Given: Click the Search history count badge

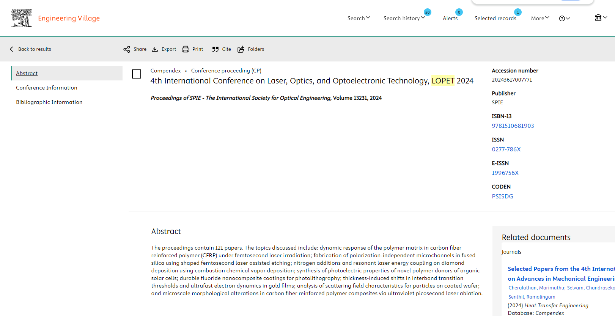Looking at the screenshot, I should (428, 12).
